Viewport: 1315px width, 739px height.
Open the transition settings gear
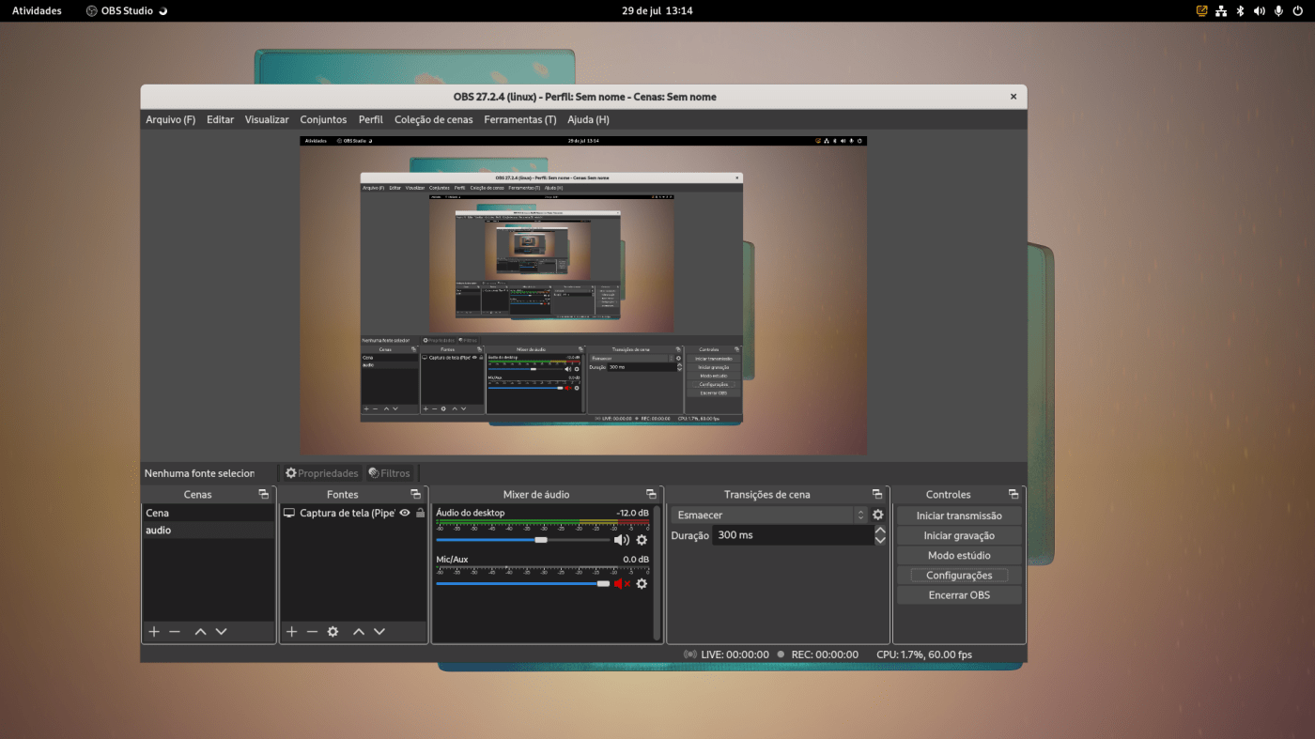point(876,514)
